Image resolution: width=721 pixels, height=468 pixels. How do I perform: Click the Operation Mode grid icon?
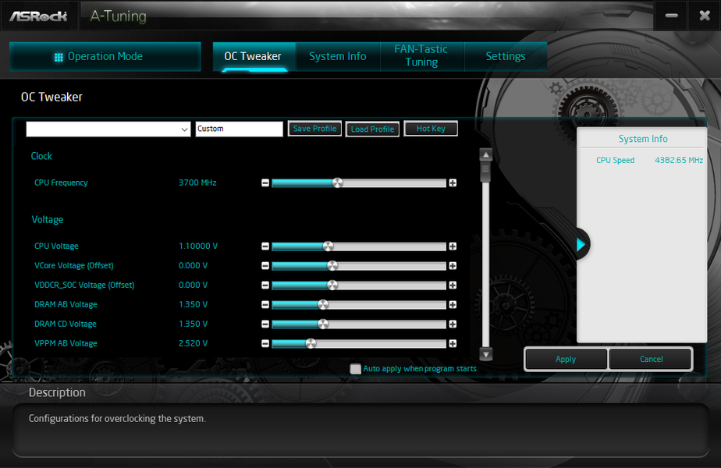[x=59, y=57]
